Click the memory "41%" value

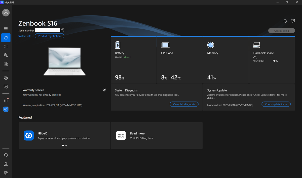coord(211,78)
